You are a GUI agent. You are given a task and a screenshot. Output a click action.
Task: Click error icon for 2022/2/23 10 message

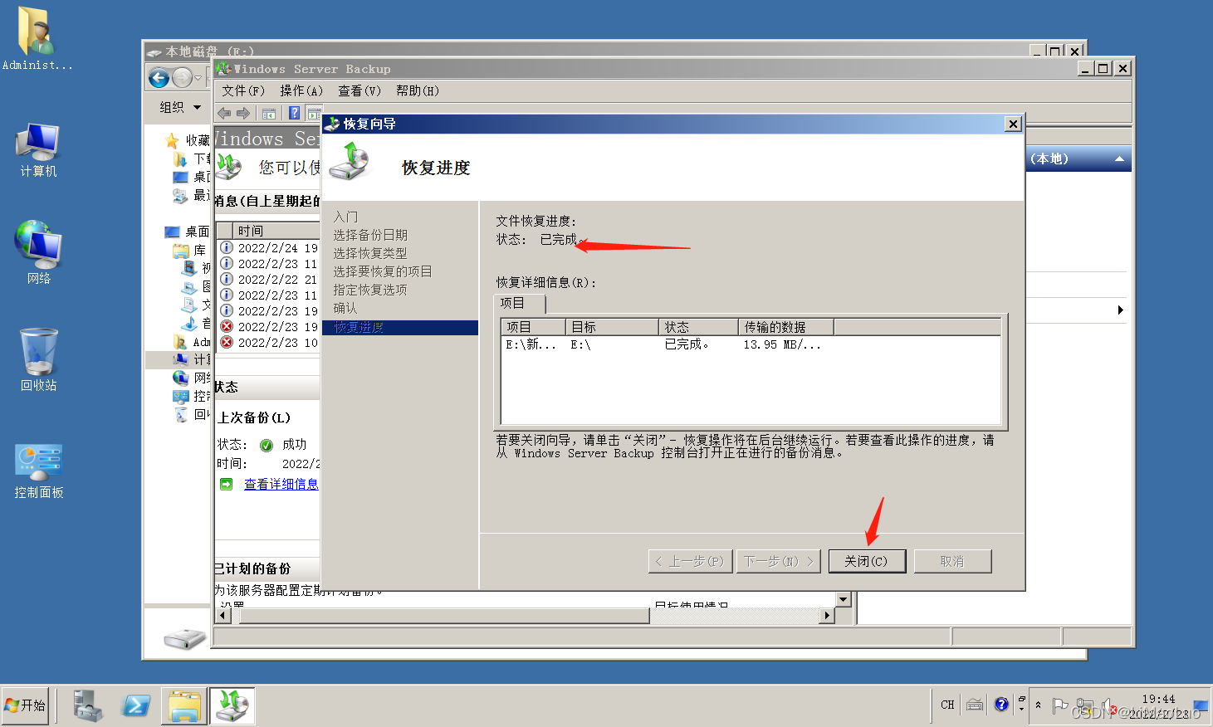[226, 342]
